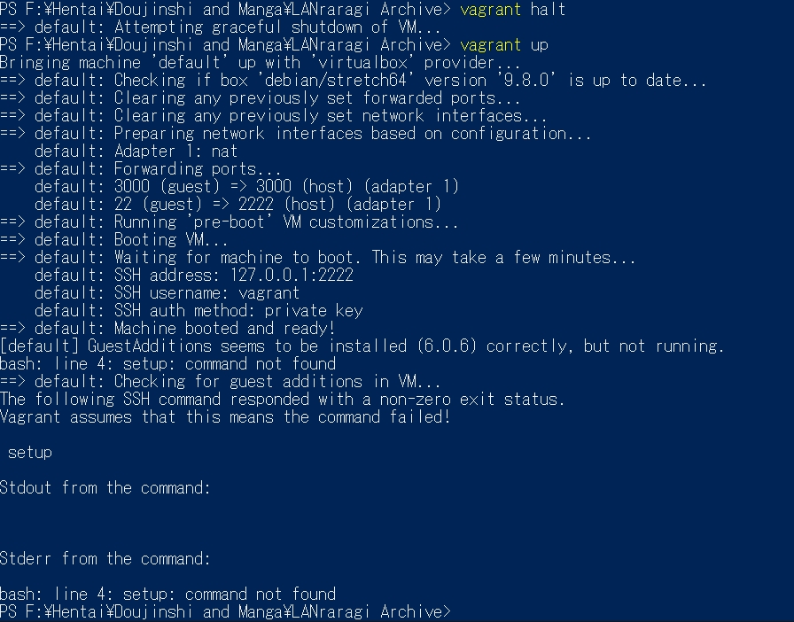Click the 'Stderr from the command:' heading
The image size is (794, 622).
point(105,559)
